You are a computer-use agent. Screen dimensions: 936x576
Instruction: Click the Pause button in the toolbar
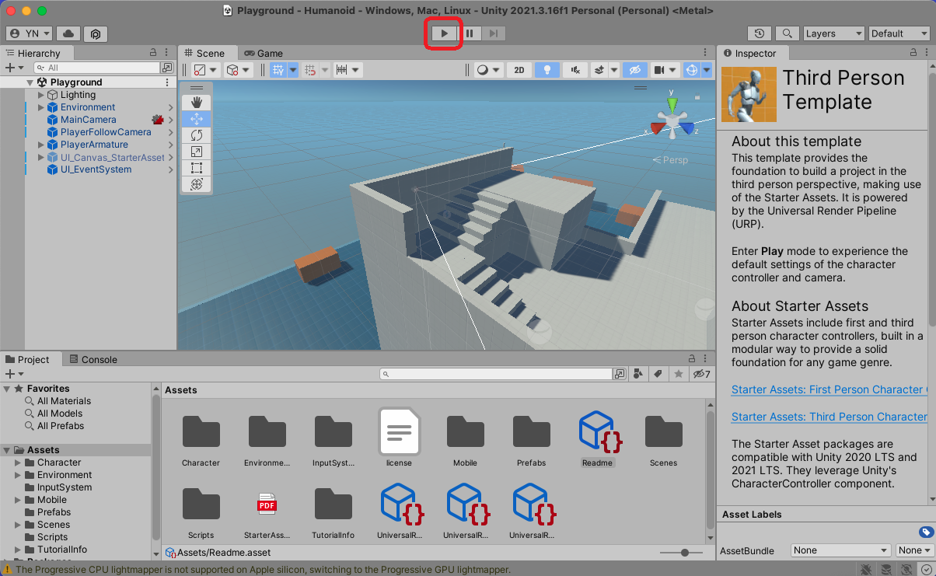point(470,33)
